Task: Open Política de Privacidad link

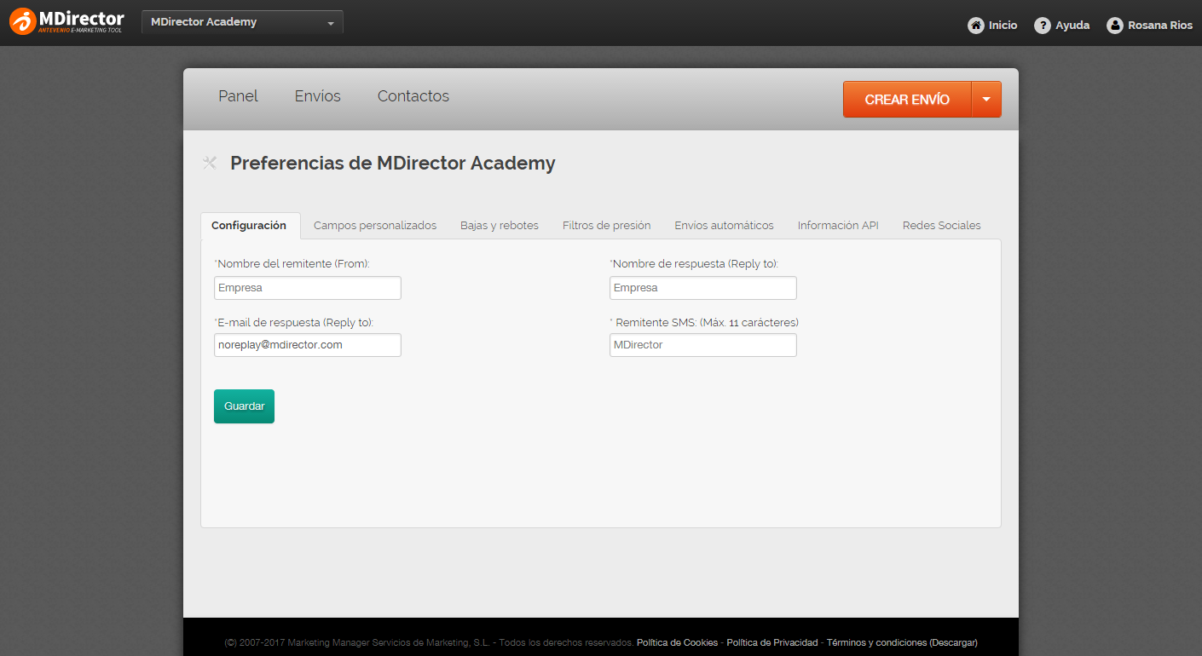Action: [772, 642]
